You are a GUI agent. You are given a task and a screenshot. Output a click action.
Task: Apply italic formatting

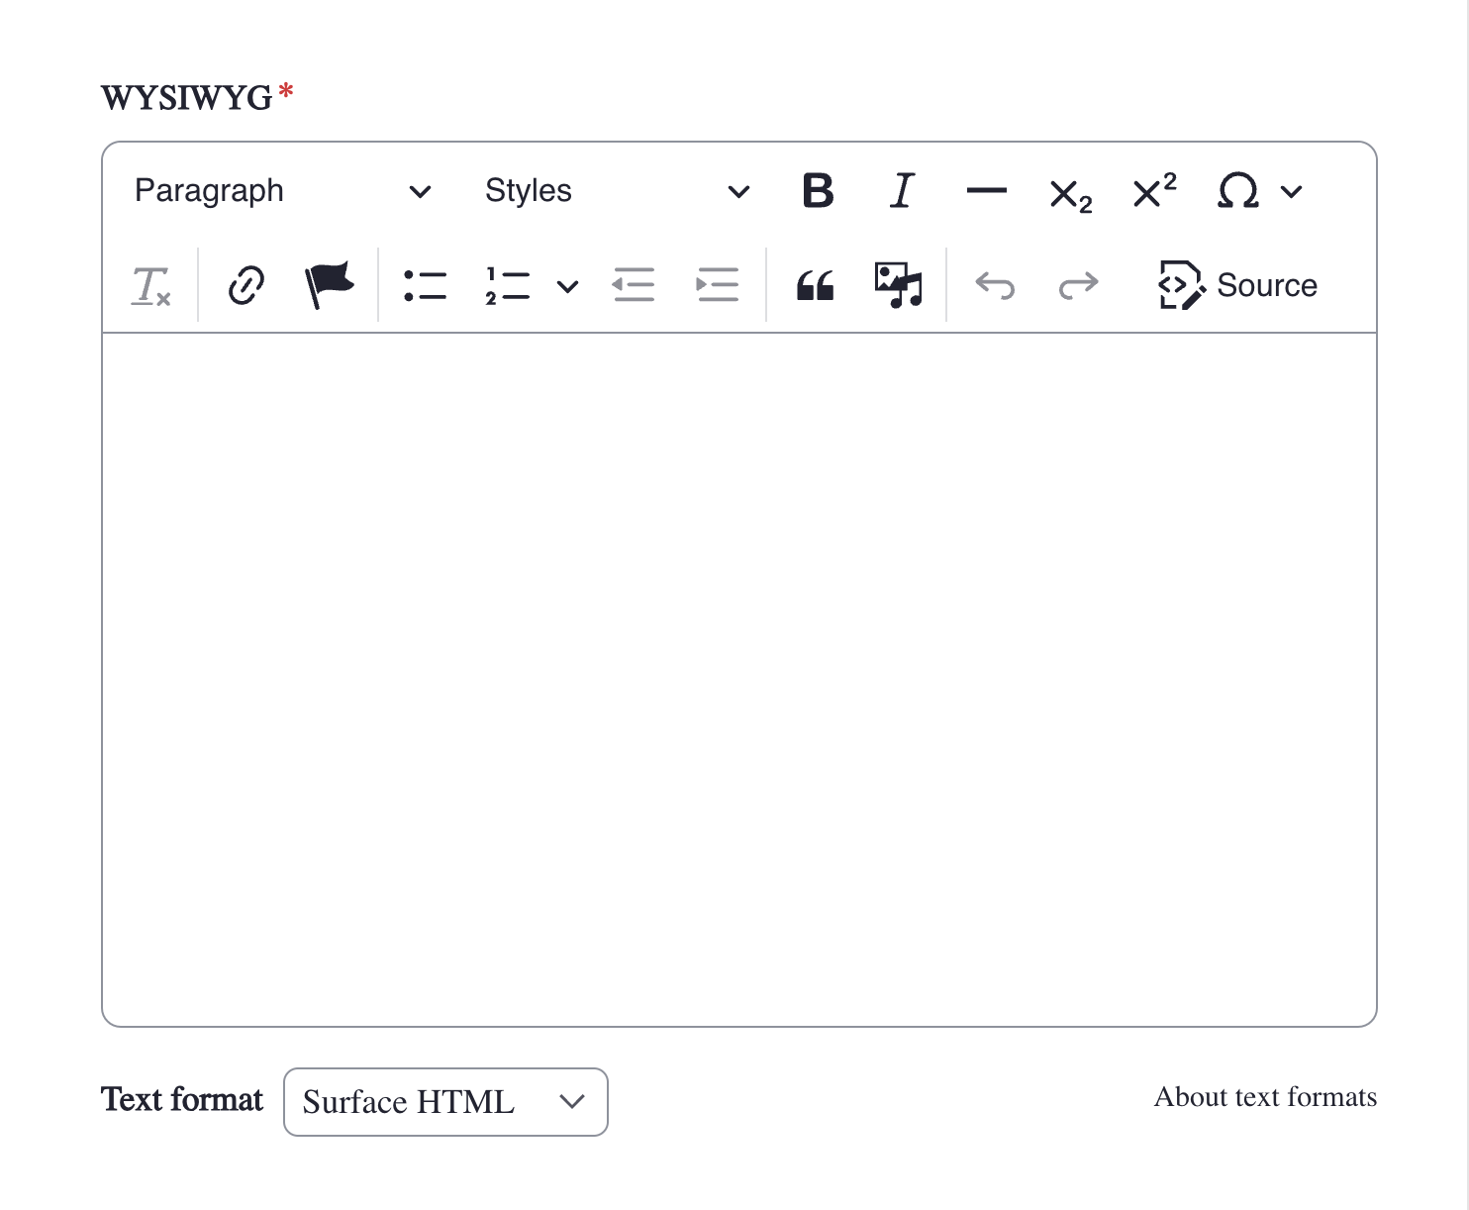(901, 191)
